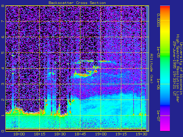Click the gray strip at plot's right edge
This screenshot has height=137, width=183.
(148, 68)
